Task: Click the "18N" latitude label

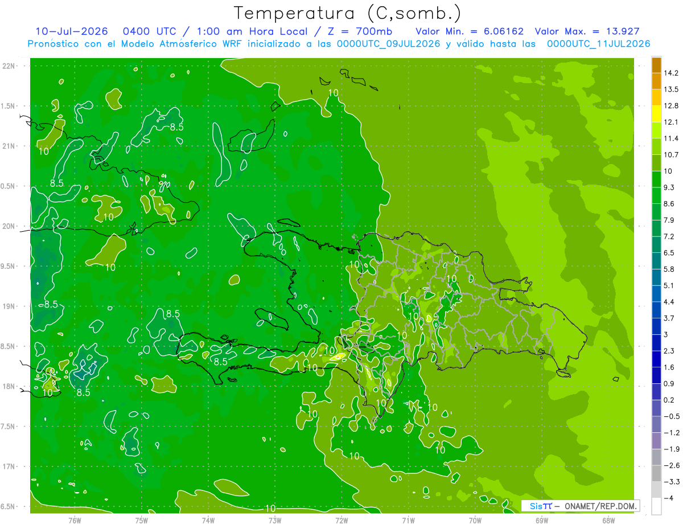Action: (9, 386)
